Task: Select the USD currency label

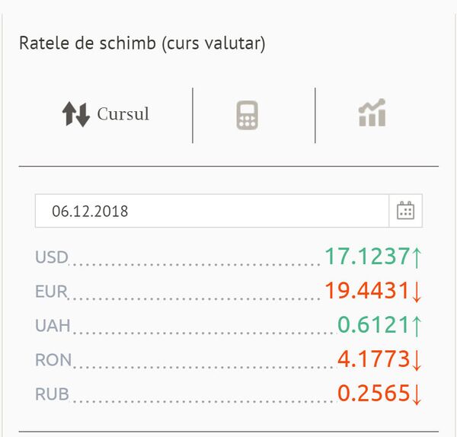Action: click(x=52, y=257)
